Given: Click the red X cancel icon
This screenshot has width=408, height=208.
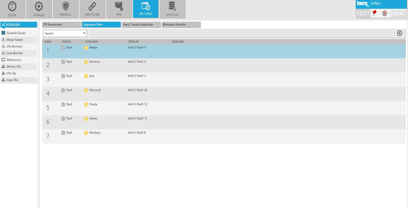Looking at the screenshot, I should tap(385, 13).
